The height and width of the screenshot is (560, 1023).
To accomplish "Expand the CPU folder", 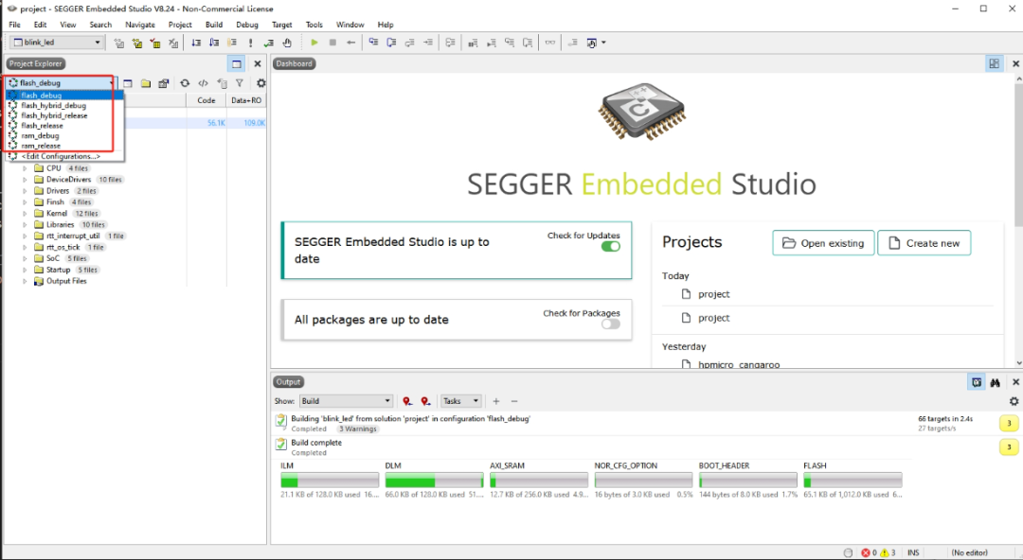I will tap(25, 168).
